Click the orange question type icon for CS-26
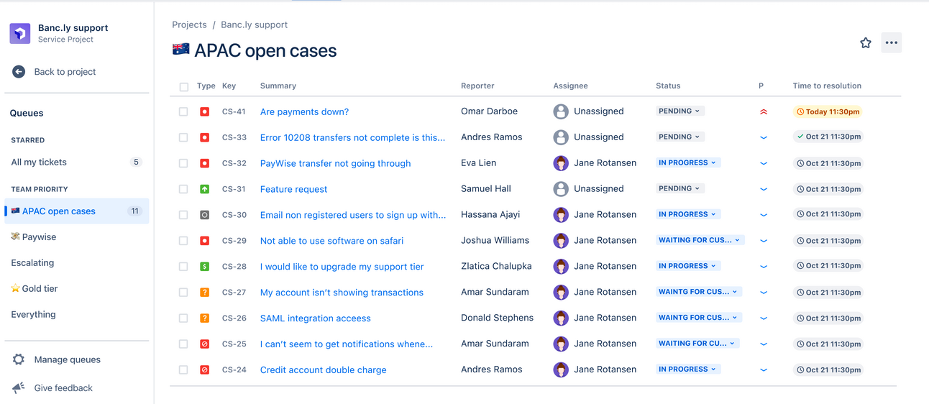The width and height of the screenshot is (929, 404). [x=204, y=318]
